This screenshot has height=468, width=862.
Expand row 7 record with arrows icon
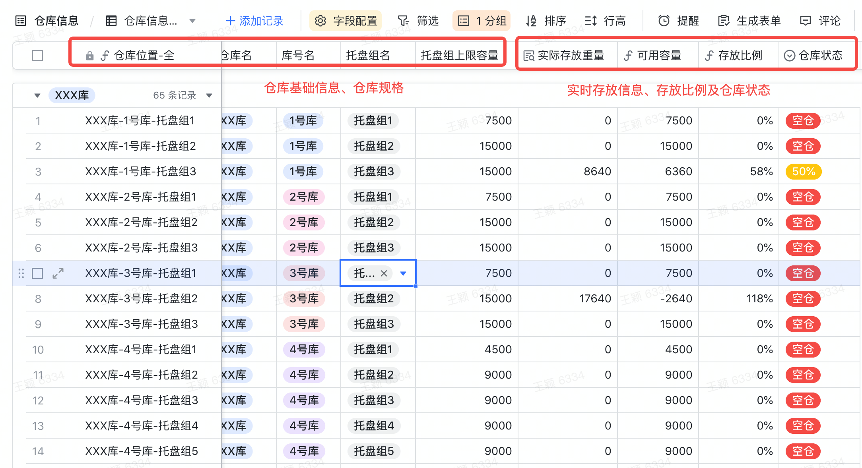coord(58,273)
